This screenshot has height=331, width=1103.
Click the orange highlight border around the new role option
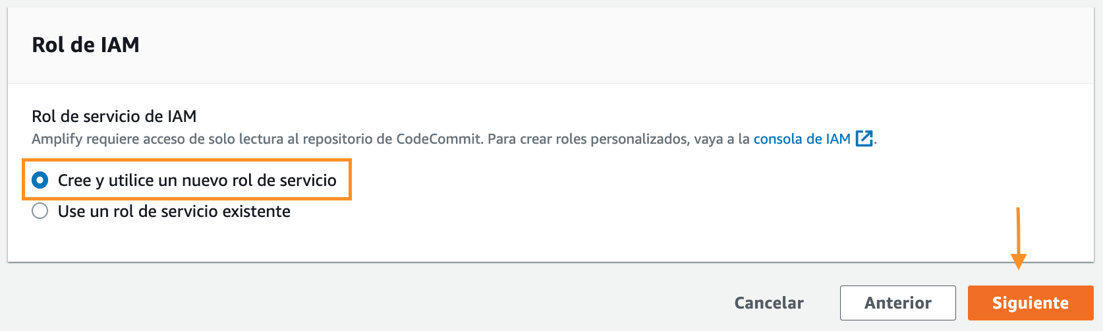[186, 160]
